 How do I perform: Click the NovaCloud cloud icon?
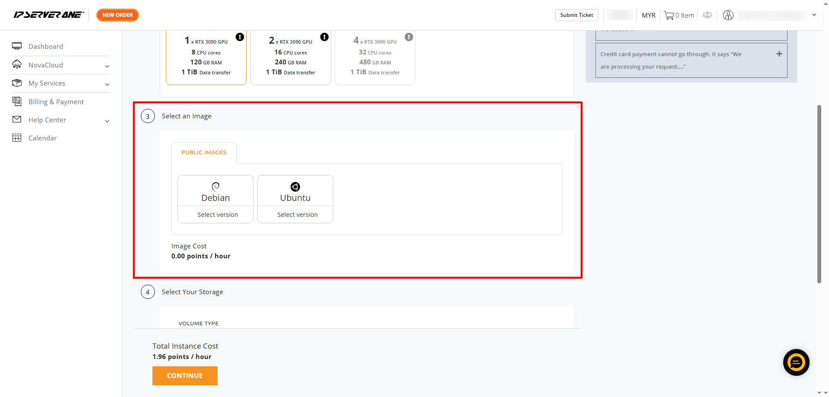click(x=17, y=64)
